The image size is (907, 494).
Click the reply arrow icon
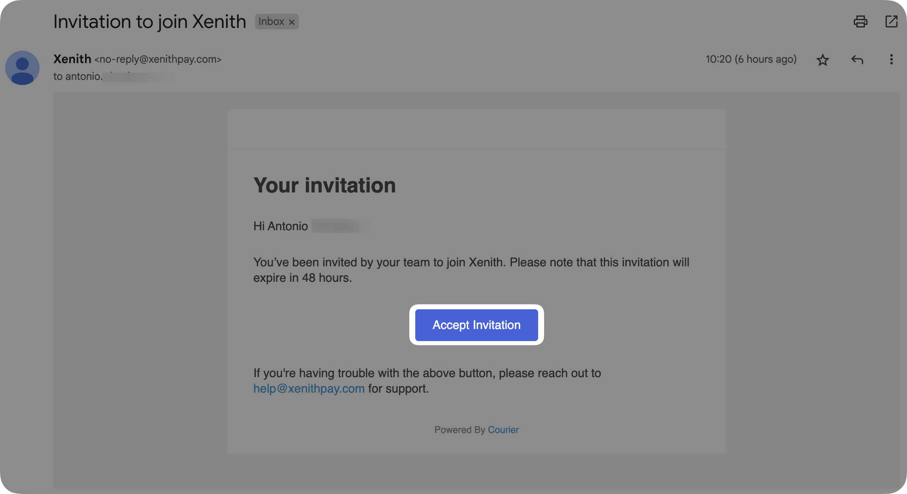[x=857, y=60]
